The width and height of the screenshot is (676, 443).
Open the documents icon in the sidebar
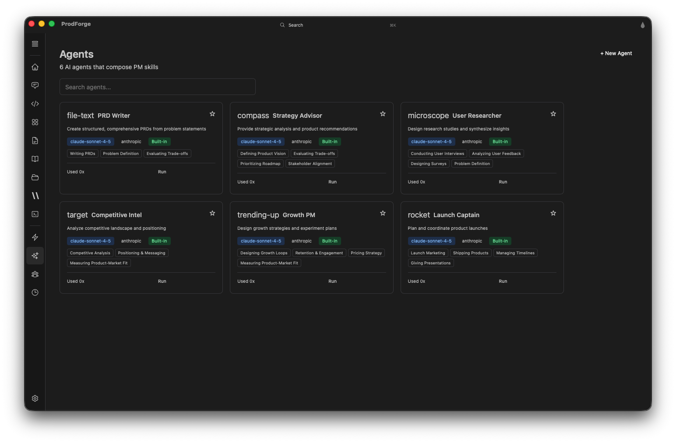click(35, 141)
